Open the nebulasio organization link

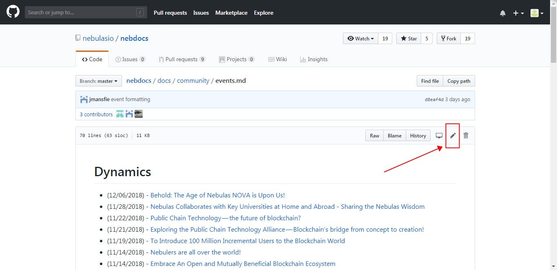(x=98, y=38)
